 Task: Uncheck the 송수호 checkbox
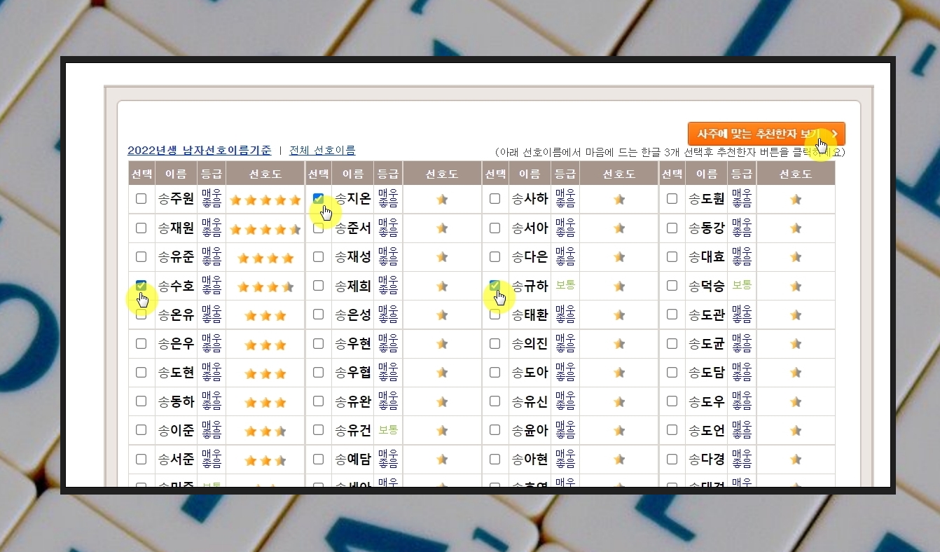tap(141, 285)
